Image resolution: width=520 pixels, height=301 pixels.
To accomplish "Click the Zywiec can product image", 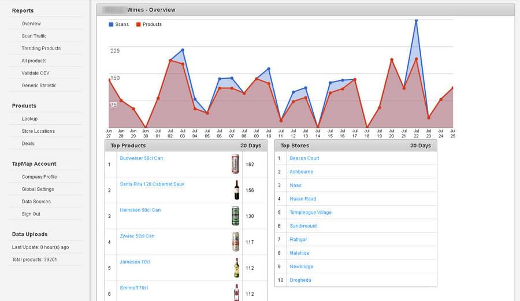I will pos(235,241).
